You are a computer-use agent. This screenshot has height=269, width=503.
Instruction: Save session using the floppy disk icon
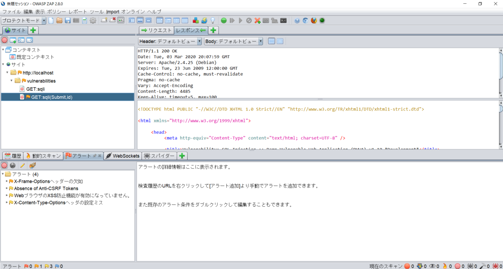pyautogui.click(x=67, y=20)
